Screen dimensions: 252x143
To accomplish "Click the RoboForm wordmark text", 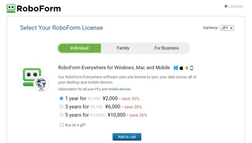I will (39, 9).
